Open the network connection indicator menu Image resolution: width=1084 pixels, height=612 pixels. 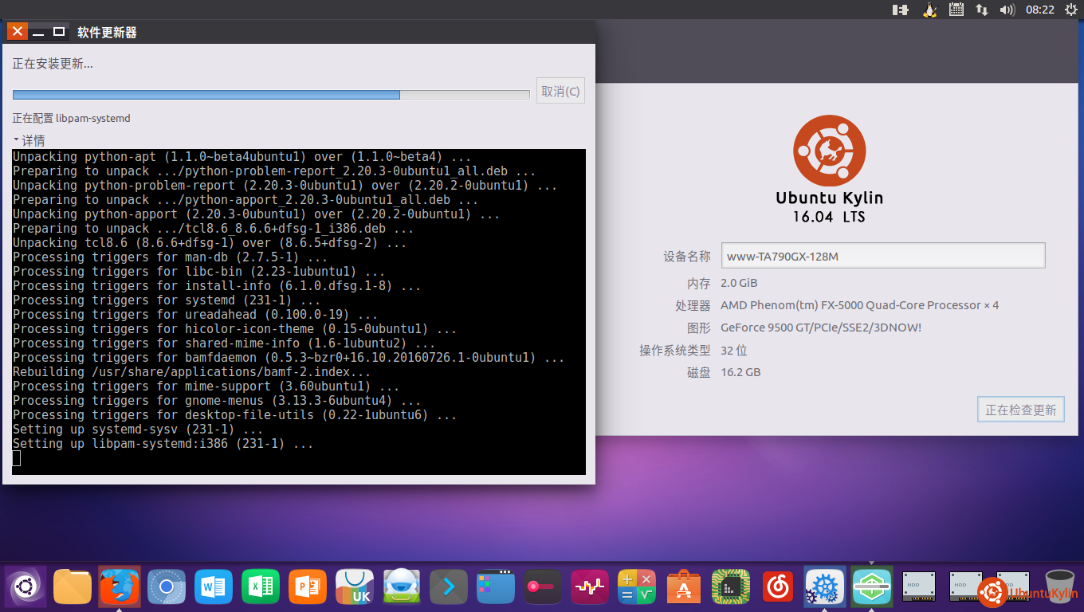pyautogui.click(x=982, y=10)
